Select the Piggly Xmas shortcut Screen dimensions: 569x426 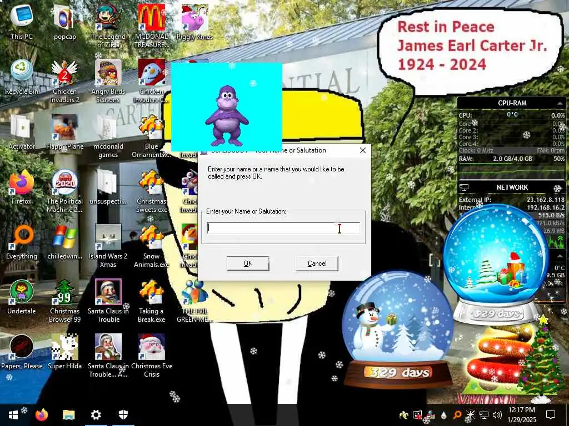pos(194,22)
